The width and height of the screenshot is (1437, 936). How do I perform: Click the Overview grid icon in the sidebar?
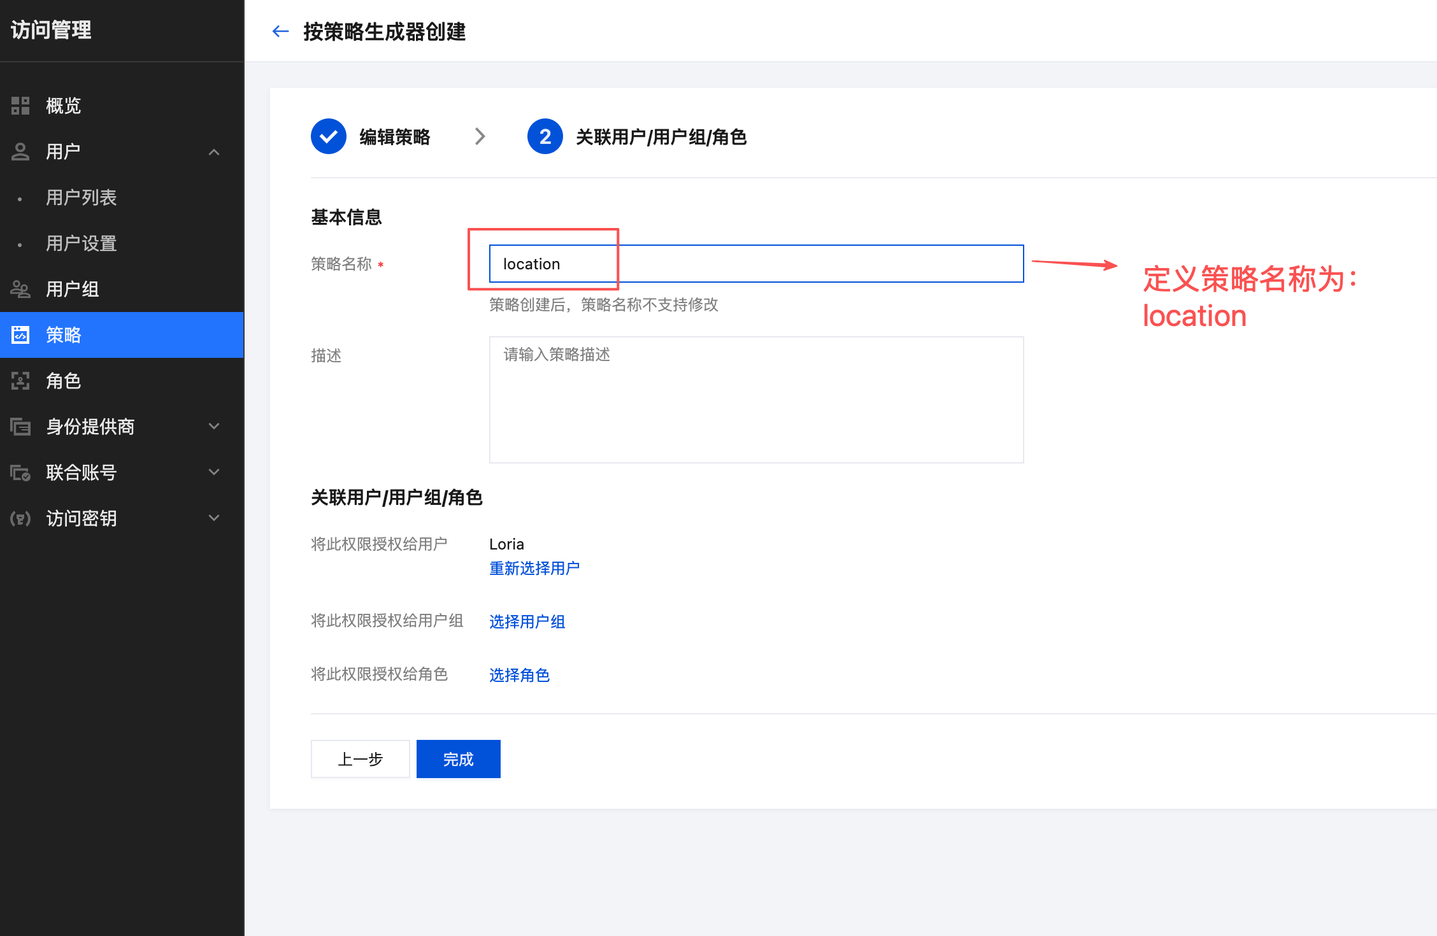coord(20,106)
